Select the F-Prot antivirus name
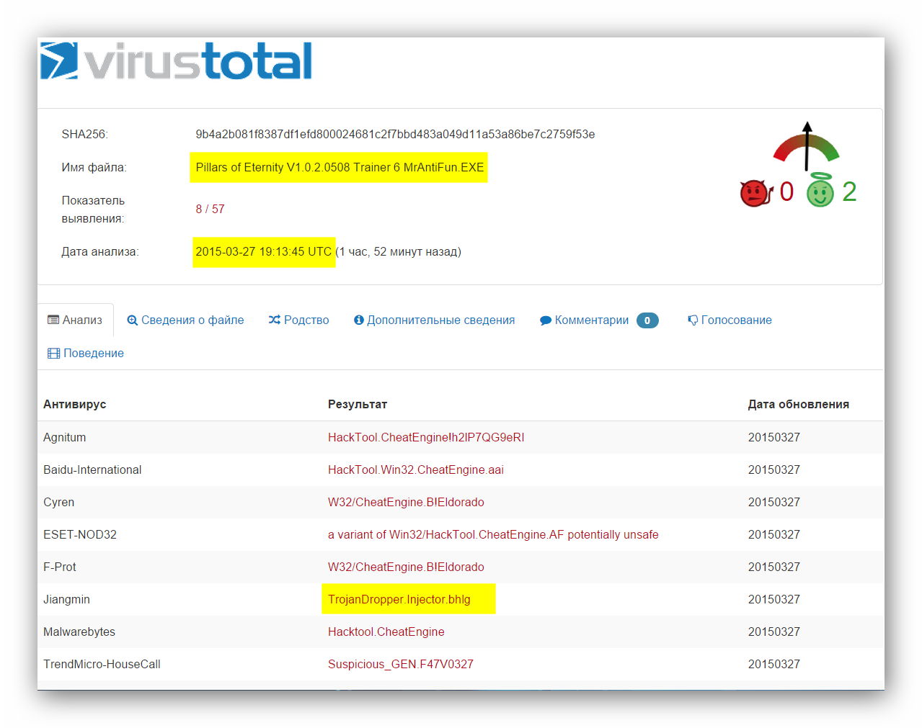The height and width of the screenshot is (728, 922). pyautogui.click(x=60, y=567)
